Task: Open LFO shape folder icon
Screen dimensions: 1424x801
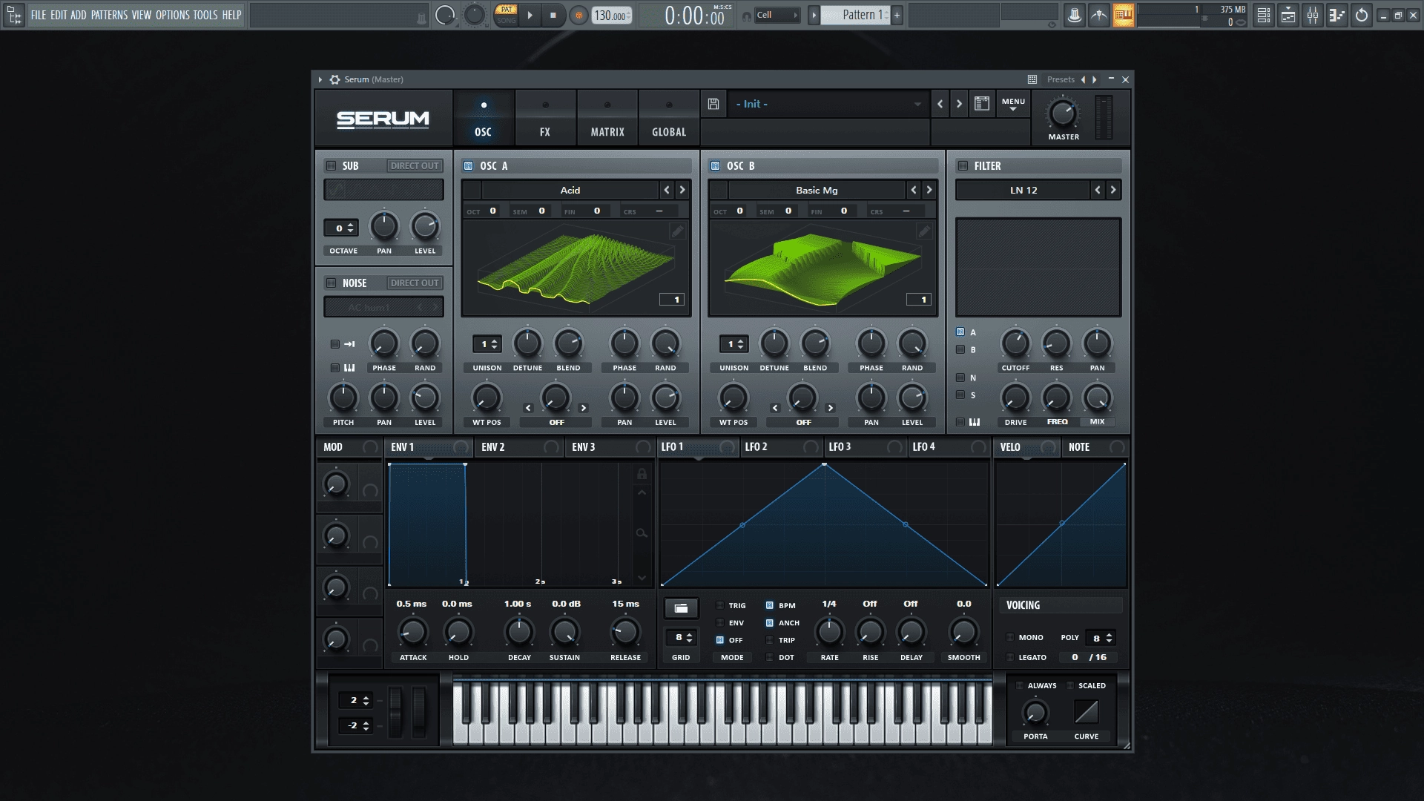Action: click(x=681, y=608)
